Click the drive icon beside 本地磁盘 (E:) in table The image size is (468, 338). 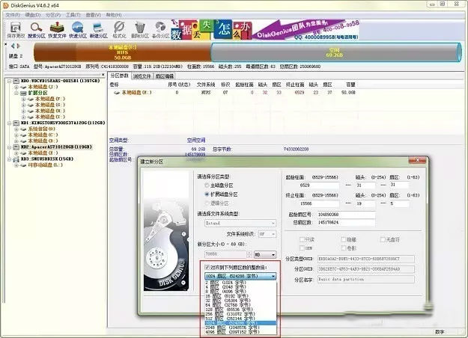[x=117, y=93]
